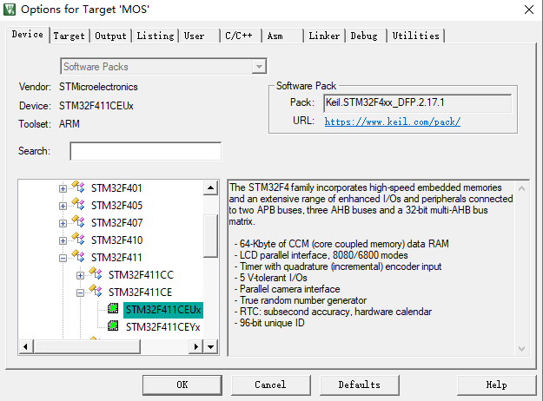Screen dimensions: 543x401
Task: Expand the STM32F410 tree node
Action: (63, 240)
